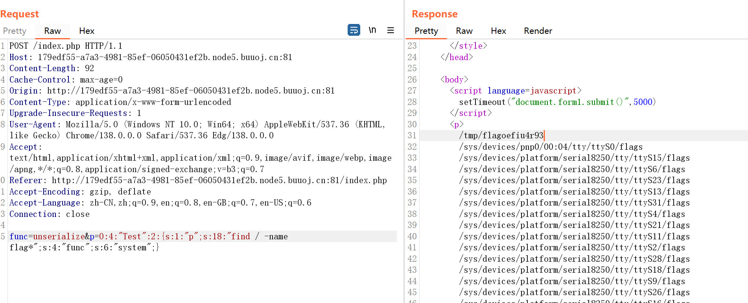Click the ttyS0/flags path line
This screenshot has width=748, height=303.
(551, 147)
